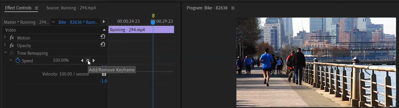This screenshot has width=399, height=108.
Task: Click the Time Remapping fx badge
Action: tap(12, 53)
